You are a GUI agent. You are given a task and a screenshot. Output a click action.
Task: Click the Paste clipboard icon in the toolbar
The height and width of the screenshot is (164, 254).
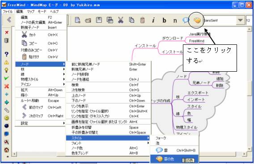click(x=142, y=21)
